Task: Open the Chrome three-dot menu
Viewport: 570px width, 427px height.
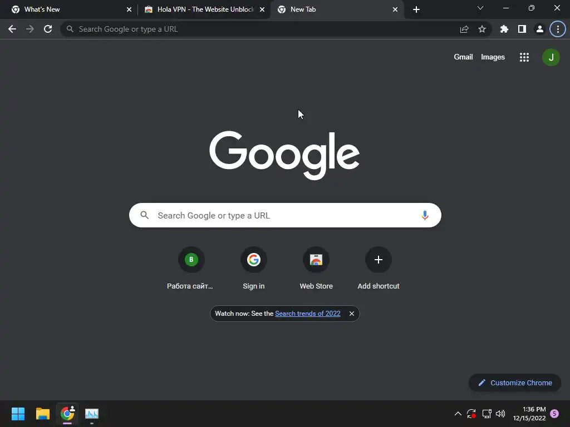Action: click(x=558, y=29)
